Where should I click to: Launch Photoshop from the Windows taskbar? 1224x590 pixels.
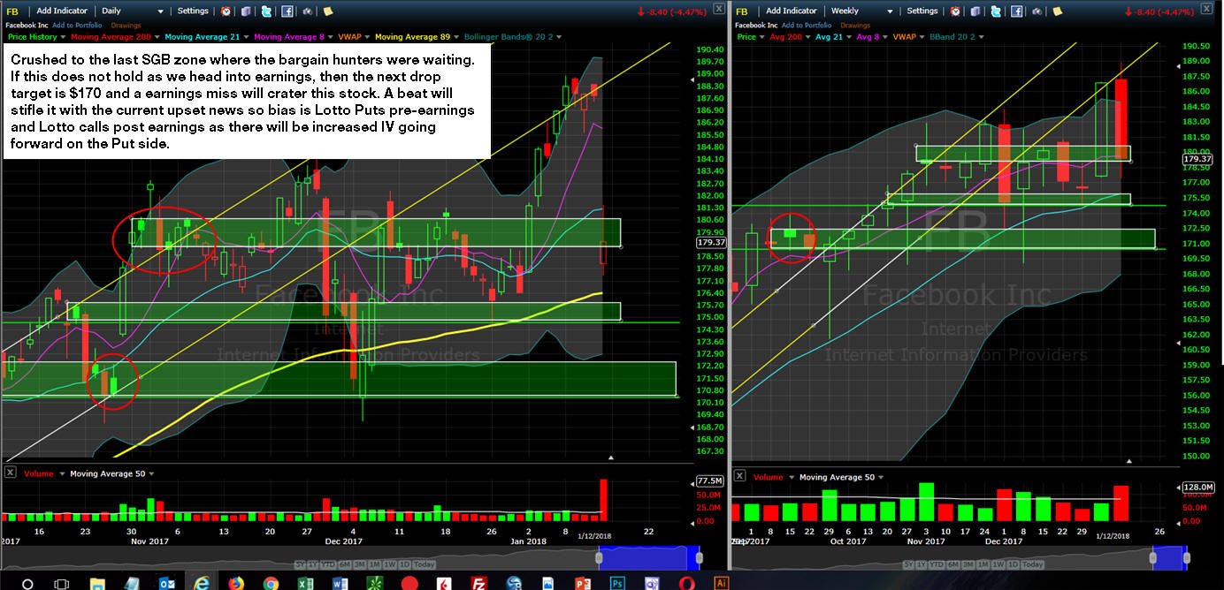click(x=616, y=583)
